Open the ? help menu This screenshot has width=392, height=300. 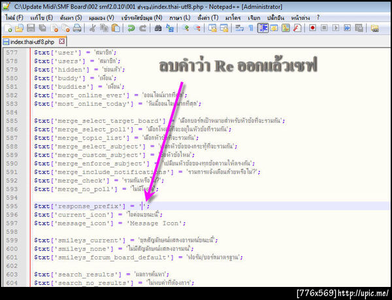click(x=318, y=18)
